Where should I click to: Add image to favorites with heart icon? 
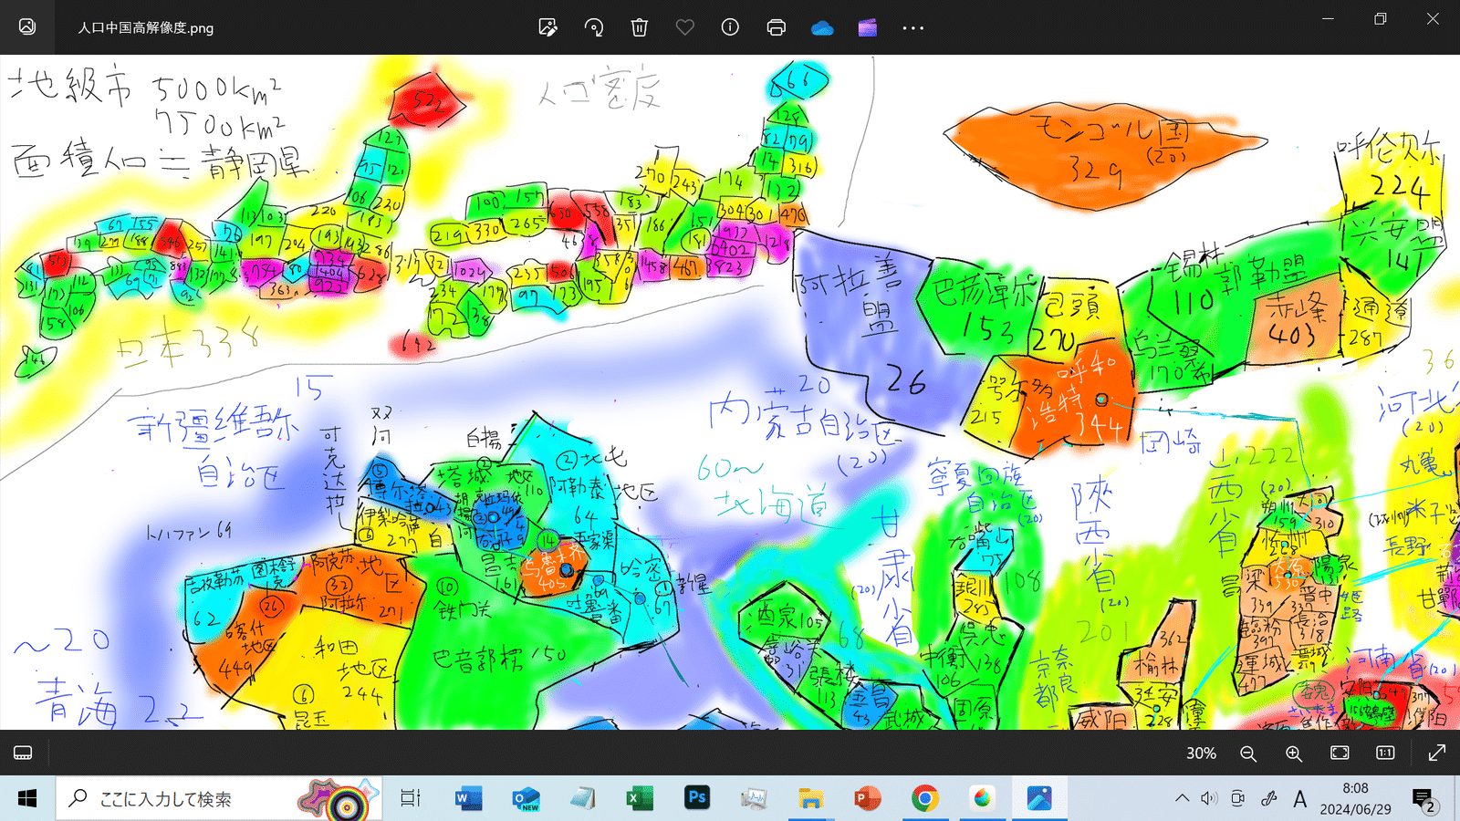point(685,27)
